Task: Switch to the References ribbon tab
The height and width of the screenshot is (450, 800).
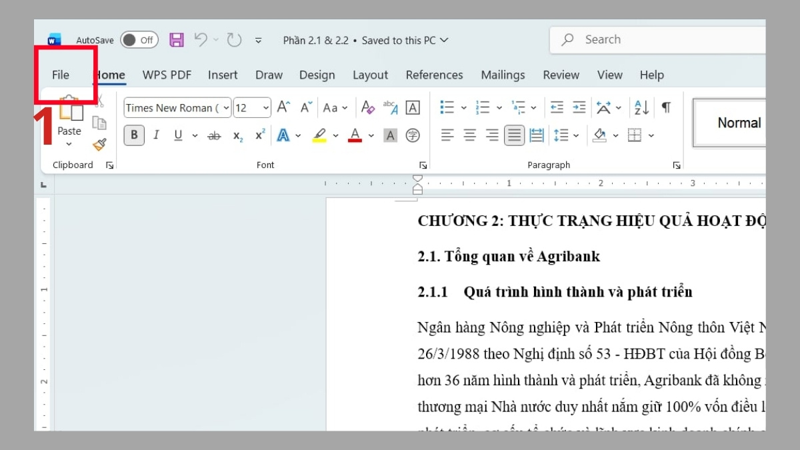Action: [434, 75]
